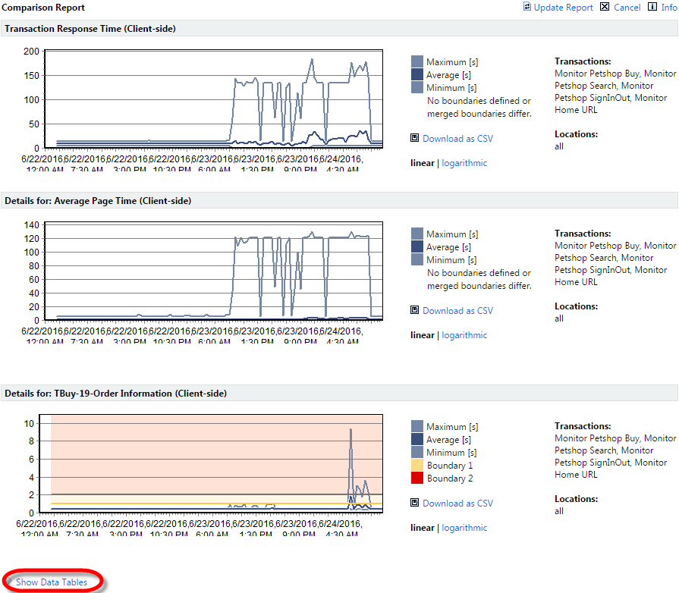The height and width of the screenshot is (593, 679).
Task: Switch Transaction Response Time chart to logarithmic
Action: click(464, 163)
